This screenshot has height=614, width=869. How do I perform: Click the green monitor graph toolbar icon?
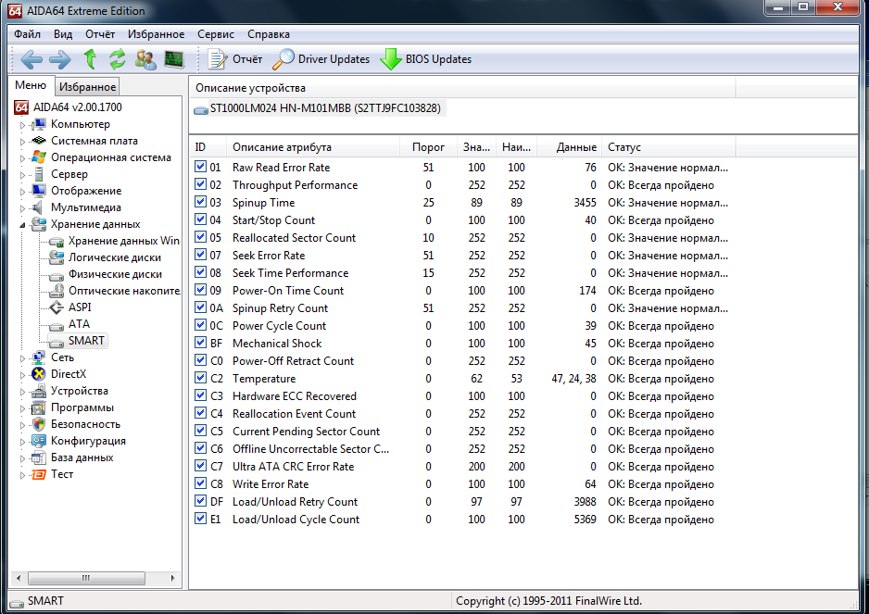173,59
